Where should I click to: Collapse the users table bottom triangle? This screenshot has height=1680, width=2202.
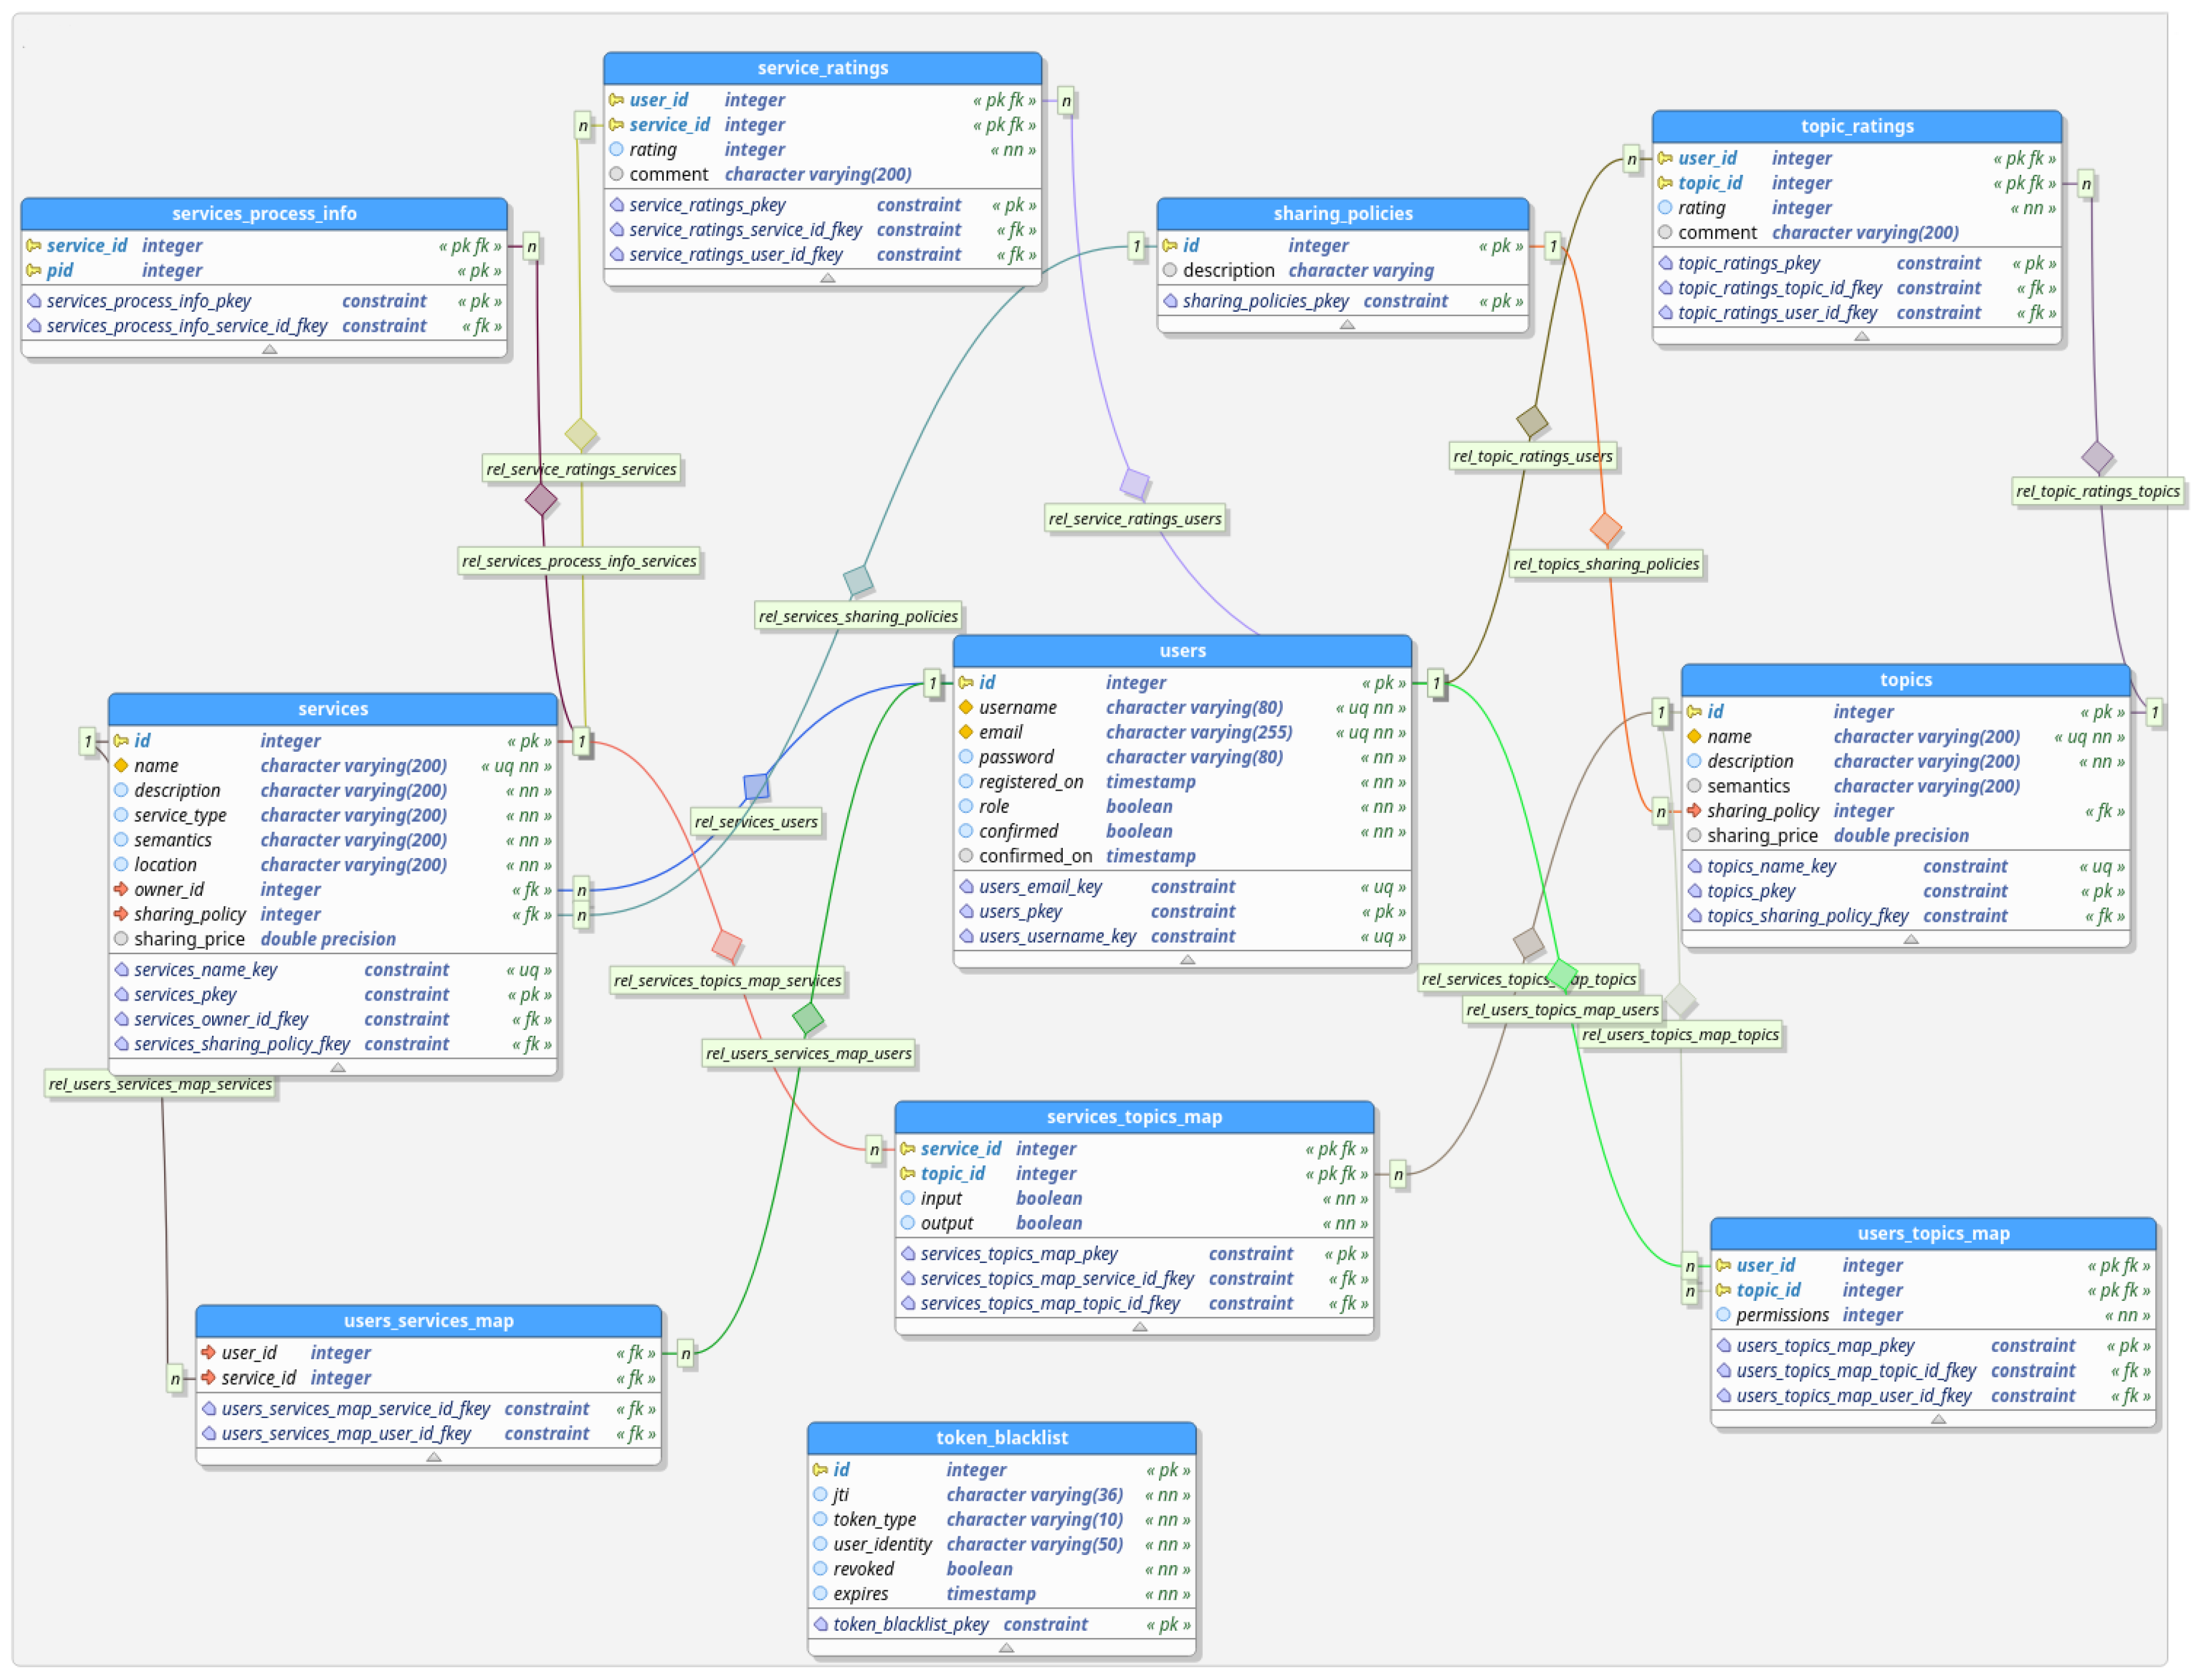1187,959
